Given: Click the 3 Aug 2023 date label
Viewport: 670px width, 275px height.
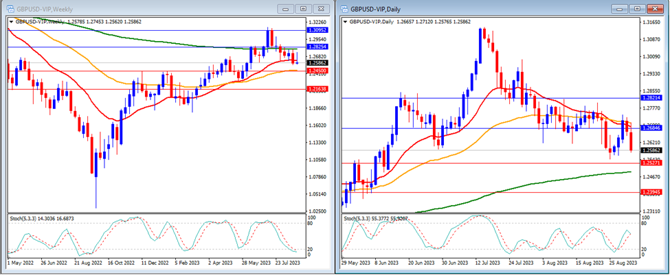Looking at the screenshot, I should [x=556, y=263].
